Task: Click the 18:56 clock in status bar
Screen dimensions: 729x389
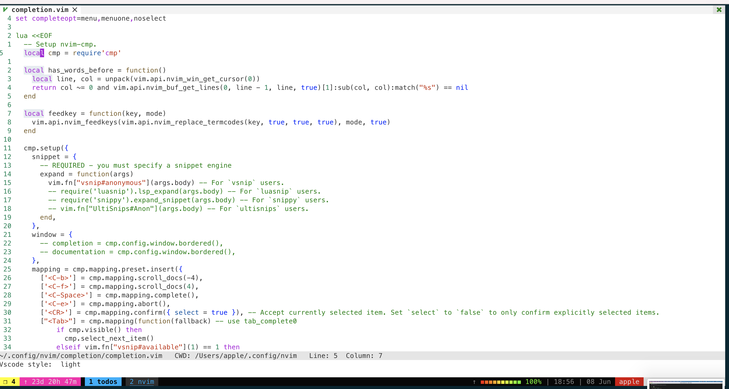Action: [564, 382]
